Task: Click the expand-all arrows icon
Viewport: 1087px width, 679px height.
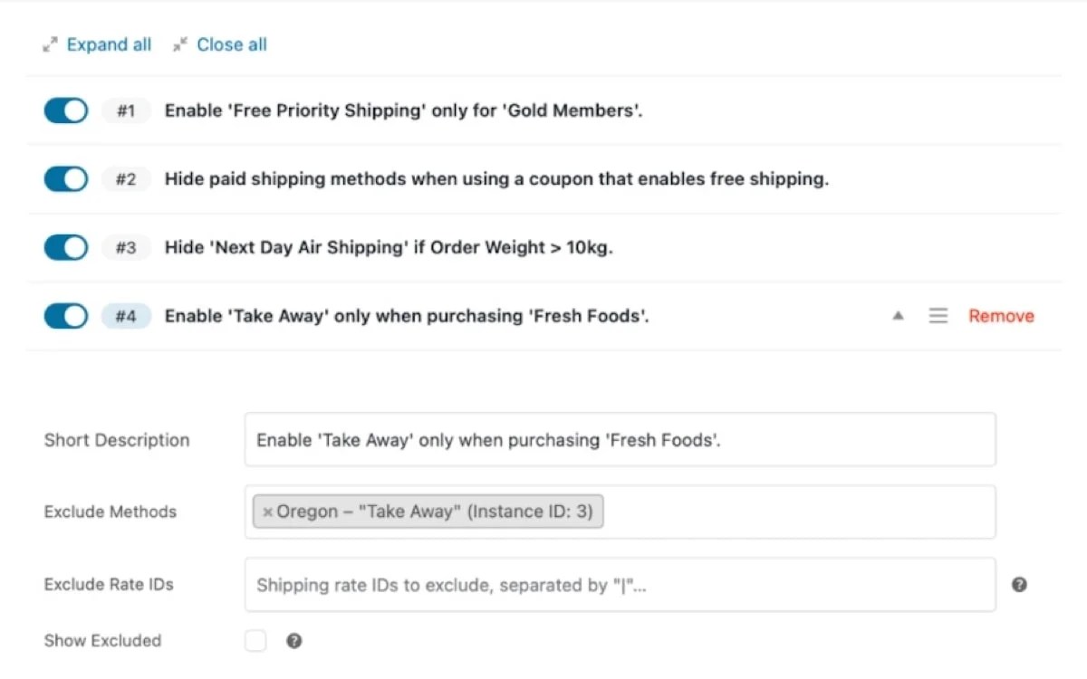Action: (x=51, y=43)
